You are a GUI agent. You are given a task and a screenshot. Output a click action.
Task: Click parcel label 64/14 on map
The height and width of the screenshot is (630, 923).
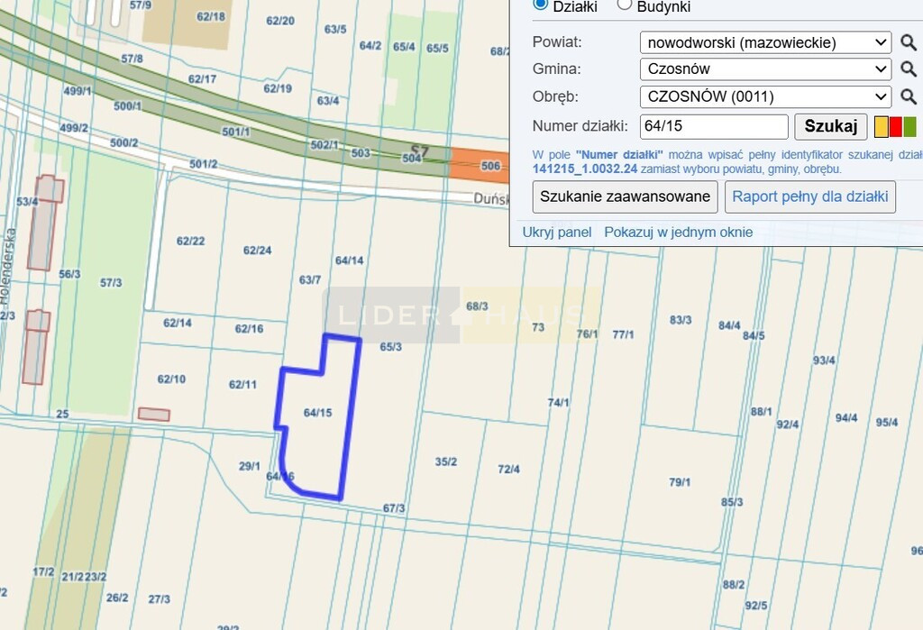[x=349, y=260]
